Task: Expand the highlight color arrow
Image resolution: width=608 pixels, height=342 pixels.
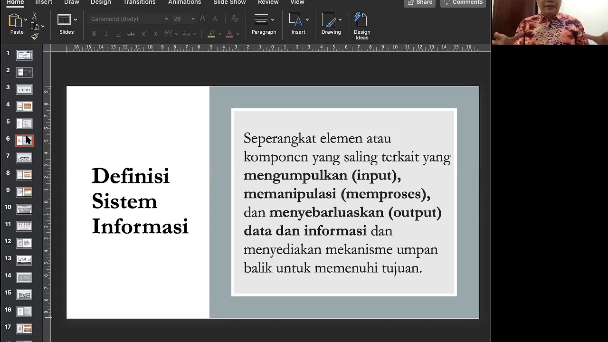Action: (219, 34)
